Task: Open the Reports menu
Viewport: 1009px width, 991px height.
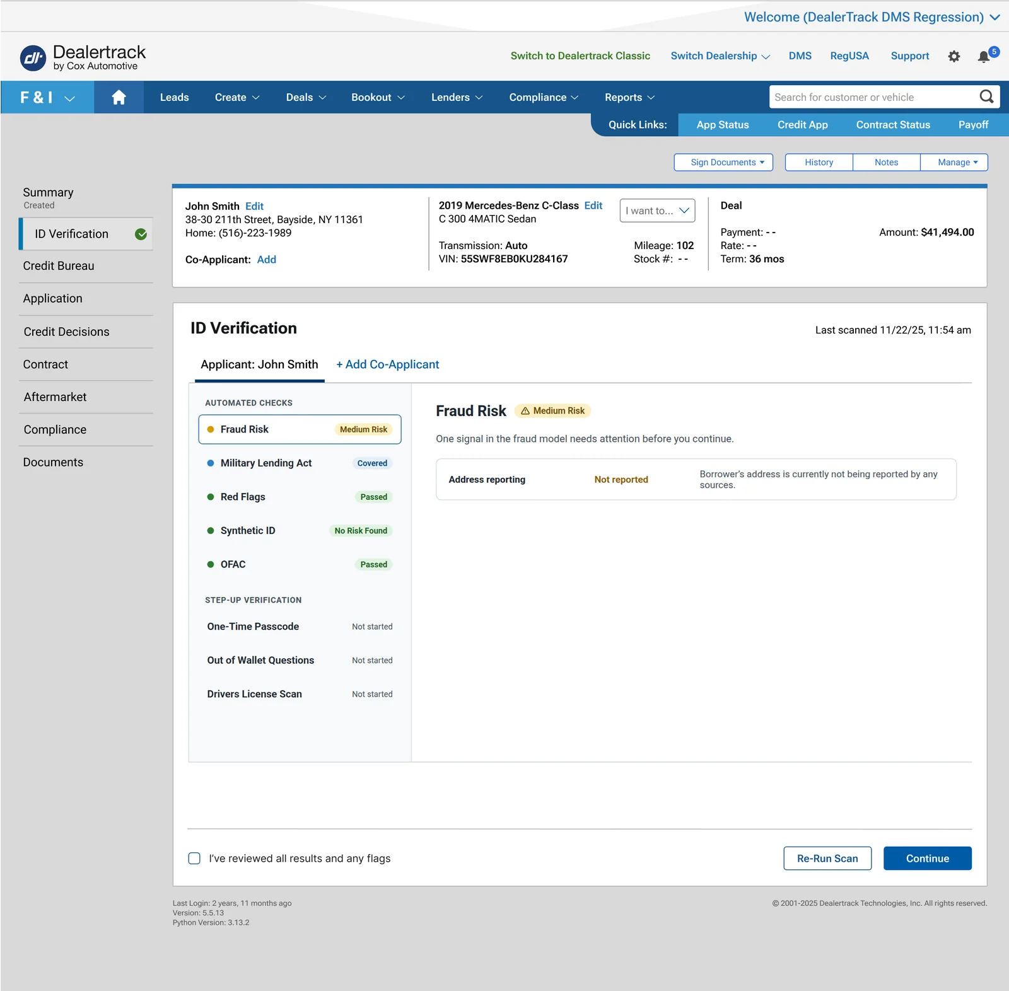Action: [x=629, y=97]
